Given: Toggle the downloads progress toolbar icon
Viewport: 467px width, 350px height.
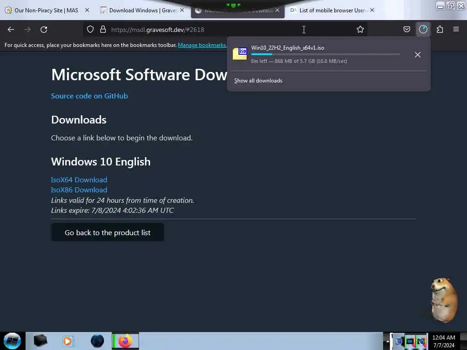Looking at the screenshot, I should [x=423, y=30].
